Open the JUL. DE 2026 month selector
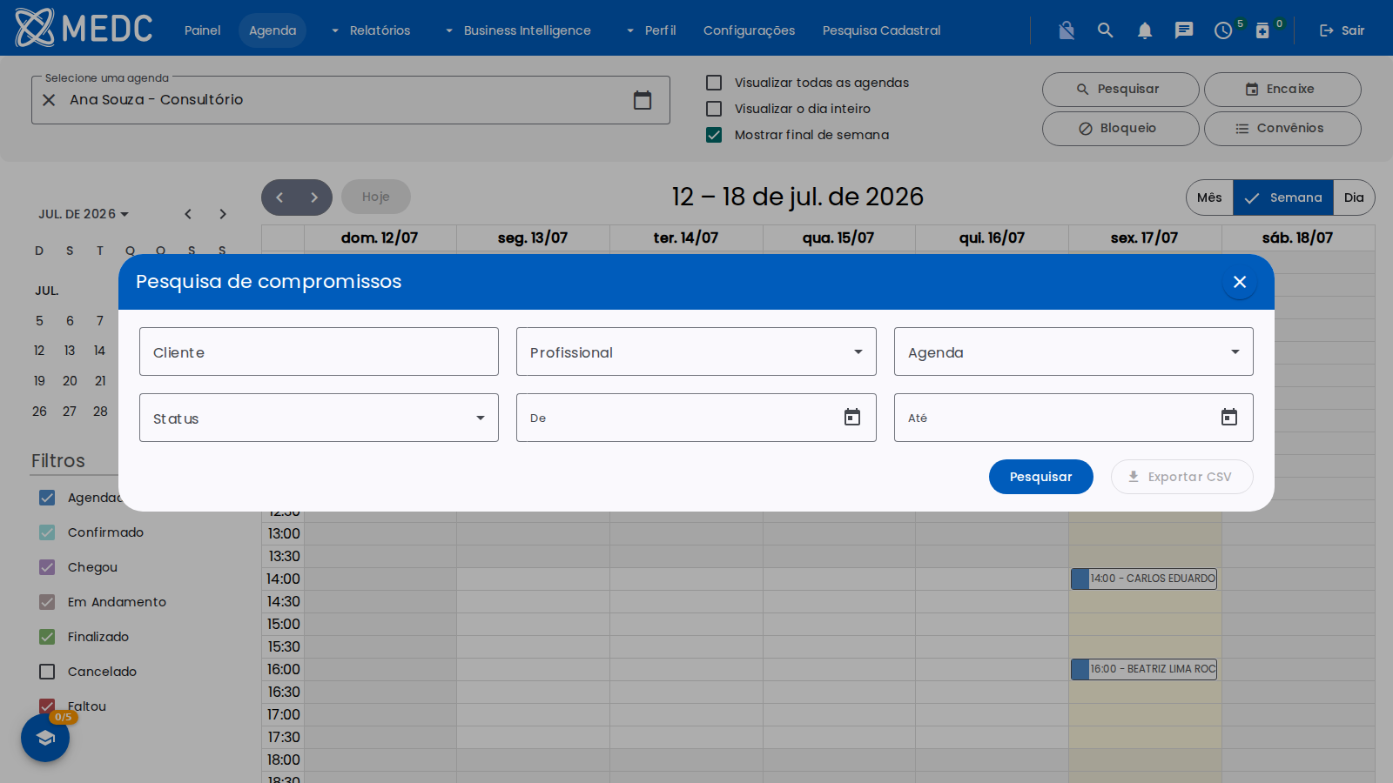Screen dimensions: 1393x783 coord(83,214)
